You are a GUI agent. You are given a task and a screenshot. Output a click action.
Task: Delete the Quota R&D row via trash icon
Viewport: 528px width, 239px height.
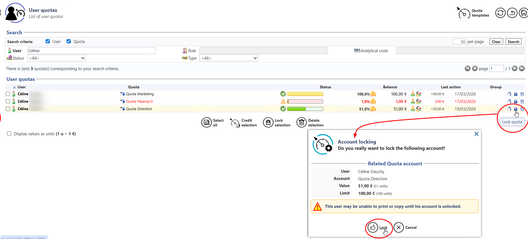coord(522,102)
